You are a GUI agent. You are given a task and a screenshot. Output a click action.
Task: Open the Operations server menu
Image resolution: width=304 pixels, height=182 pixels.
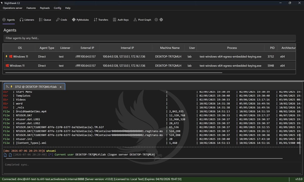[x=12, y=8]
